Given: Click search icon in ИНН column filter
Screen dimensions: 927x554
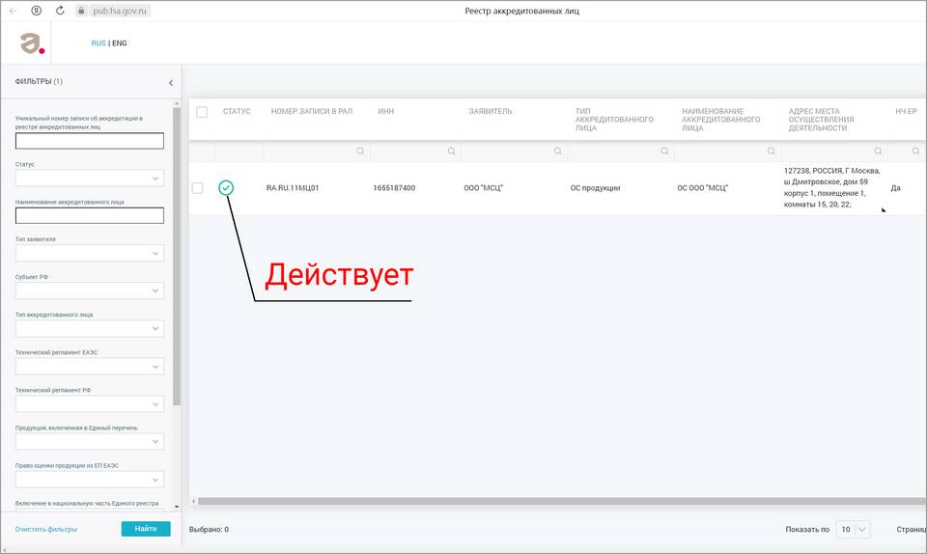Looking at the screenshot, I should tap(452, 152).
